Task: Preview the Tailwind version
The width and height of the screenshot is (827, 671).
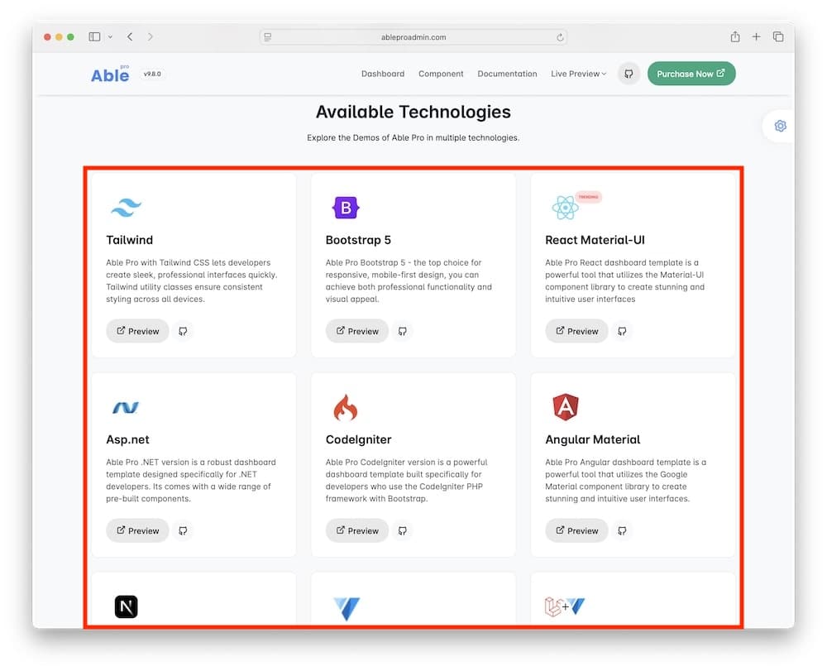Action: 137,331
